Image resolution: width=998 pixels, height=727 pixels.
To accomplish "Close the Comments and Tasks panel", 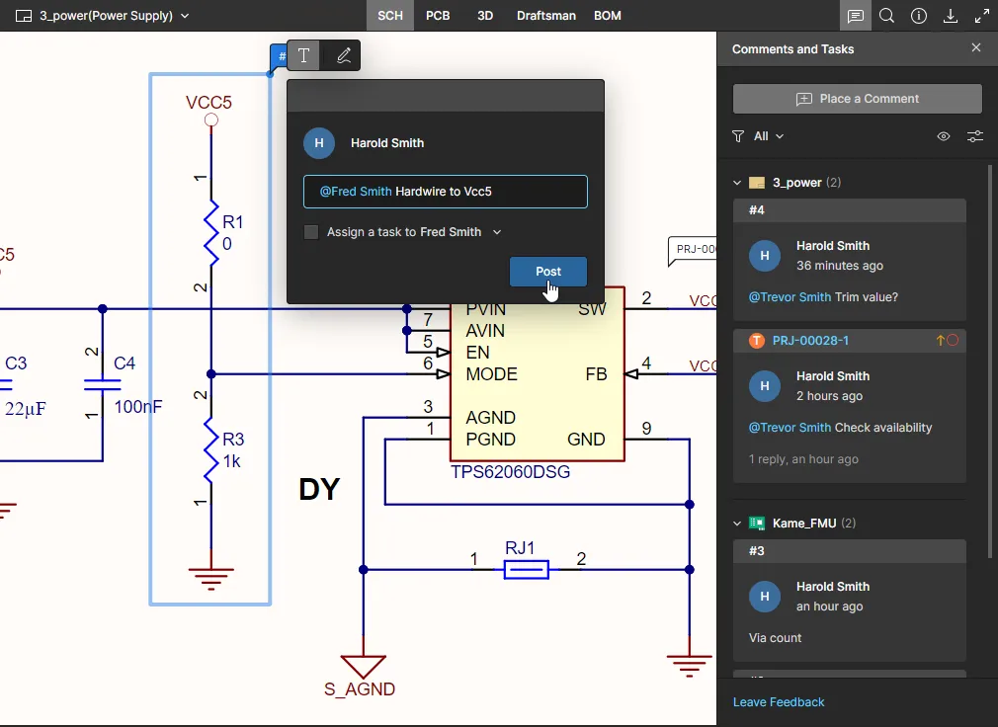I will tap(976, 48).
